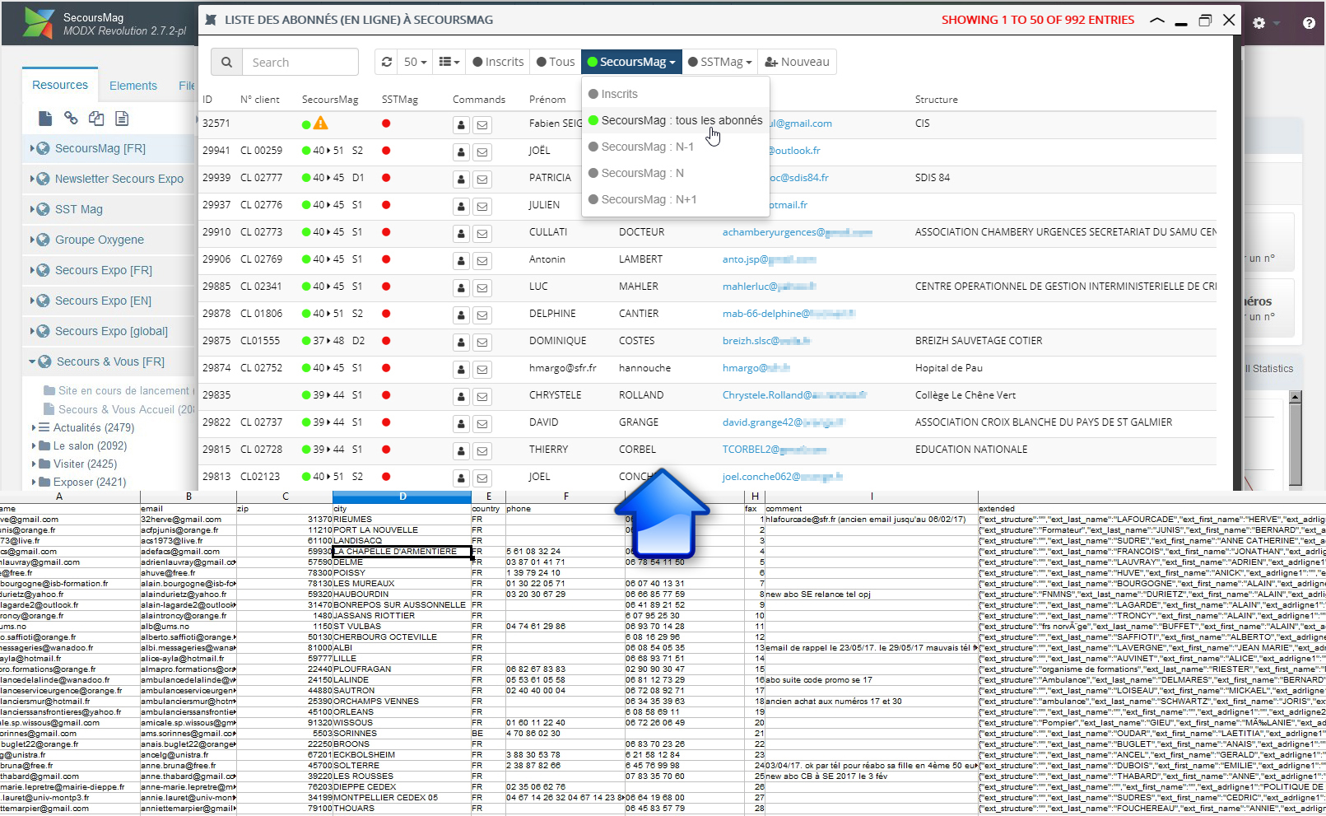Click the magnifier search icon
The width and height of the screenshot is (1326, 816).
pos(226,62)
